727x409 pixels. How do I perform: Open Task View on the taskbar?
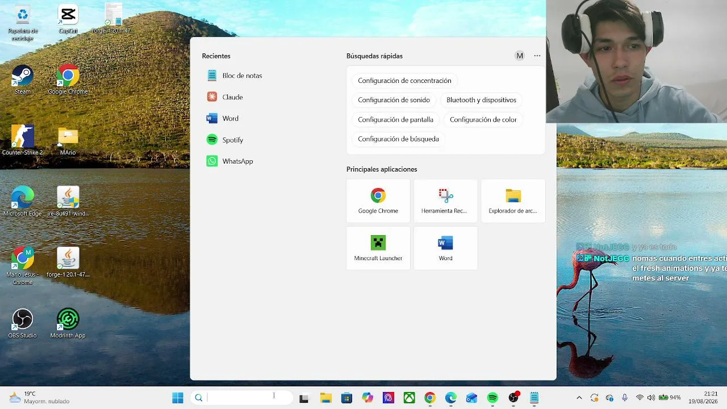point(304,398)
